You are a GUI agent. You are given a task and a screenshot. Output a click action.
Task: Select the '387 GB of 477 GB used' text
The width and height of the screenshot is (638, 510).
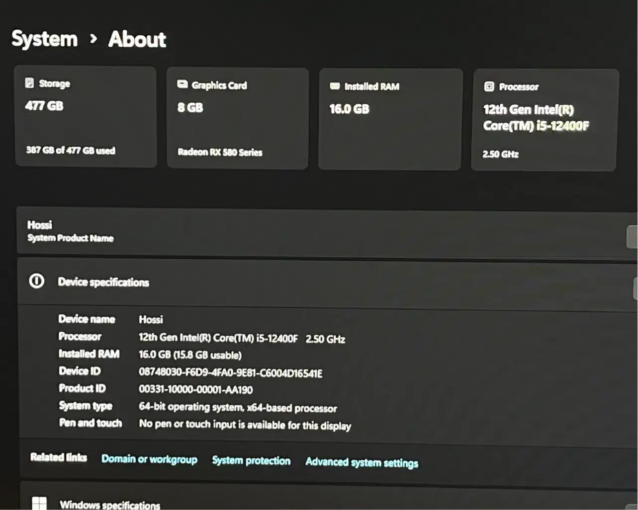point(71,150)
